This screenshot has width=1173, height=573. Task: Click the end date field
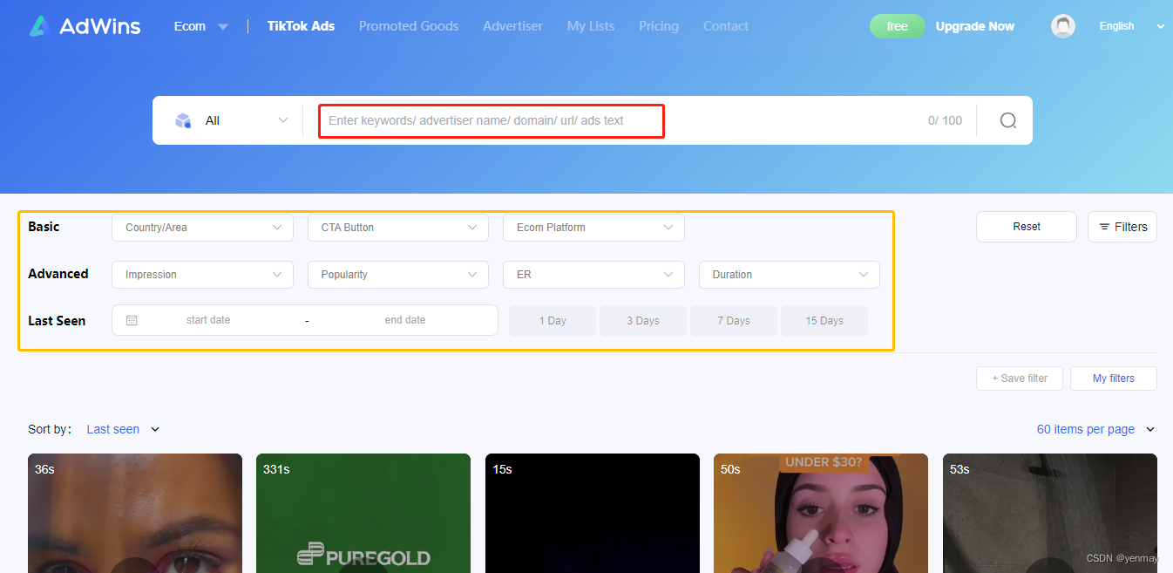405,320
